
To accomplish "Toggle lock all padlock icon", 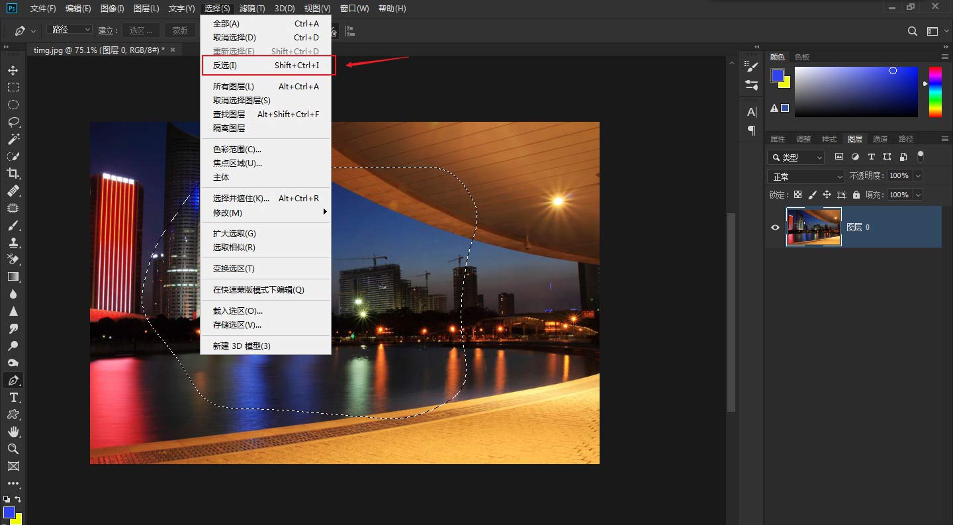I will (856, 195).
